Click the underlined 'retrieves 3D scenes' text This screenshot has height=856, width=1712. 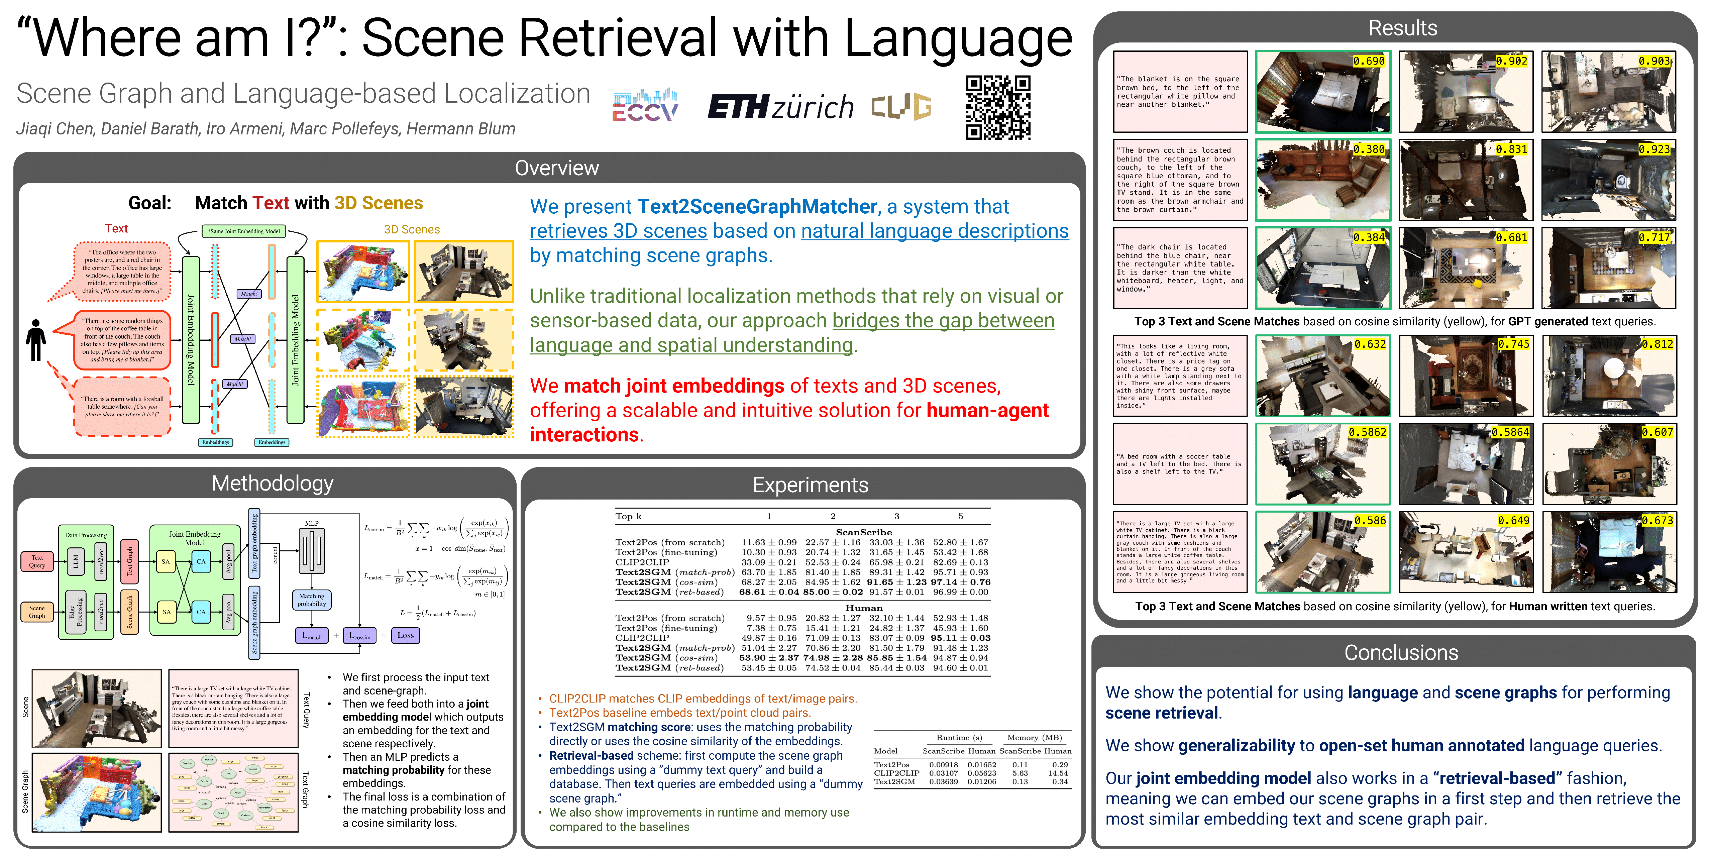[x=618, y=231]
